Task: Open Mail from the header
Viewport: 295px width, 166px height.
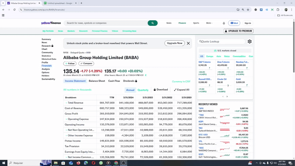Action: (x=234, y=23)
